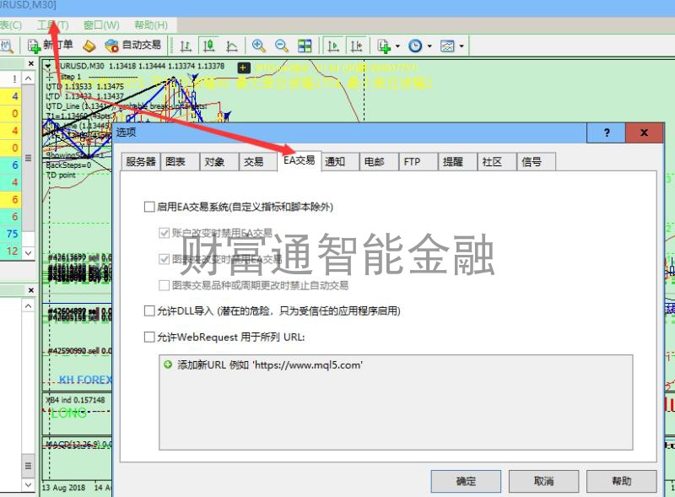Image resolution: width=675 pixels, height=497 pixels.
Task: Click the question mark in the 选项 dialog title bar
Action: [606, 132]
